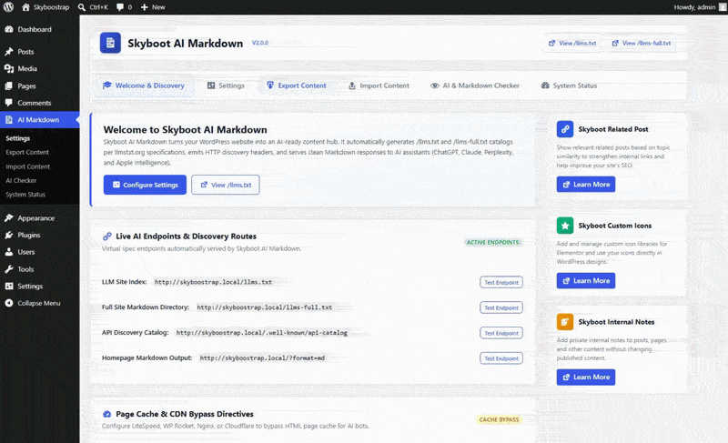Test Endpoint for Full Site Markdown Directory
Image resolution: width=728 pixels, height=443 pixels.
click(501, 307)
